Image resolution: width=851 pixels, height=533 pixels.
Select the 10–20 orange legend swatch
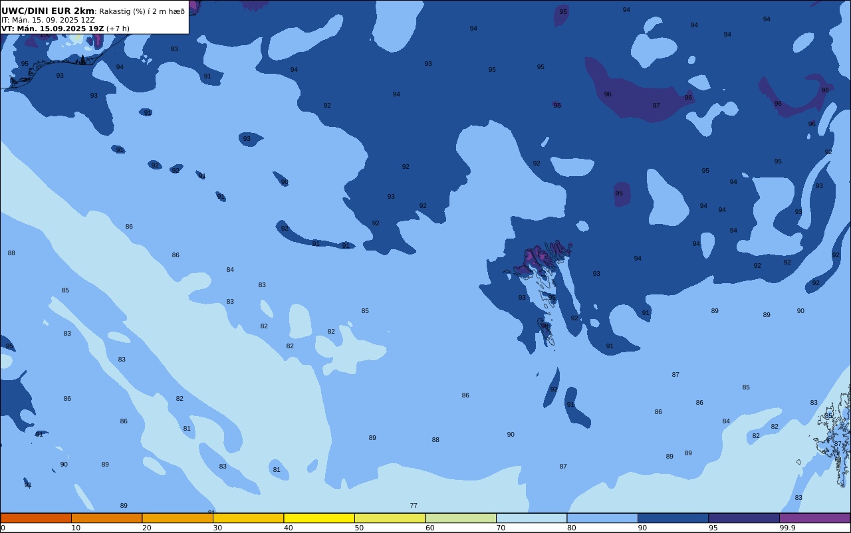coord(106,518)
